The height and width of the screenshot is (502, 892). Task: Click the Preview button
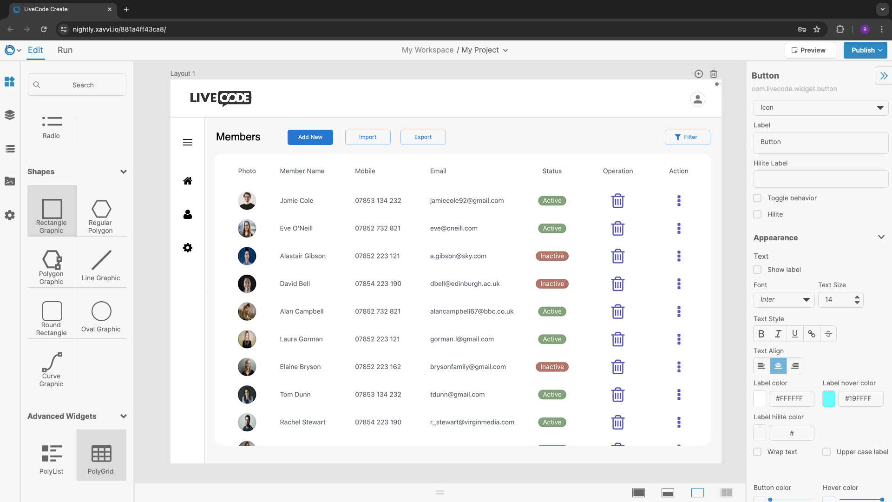point(810,50)
